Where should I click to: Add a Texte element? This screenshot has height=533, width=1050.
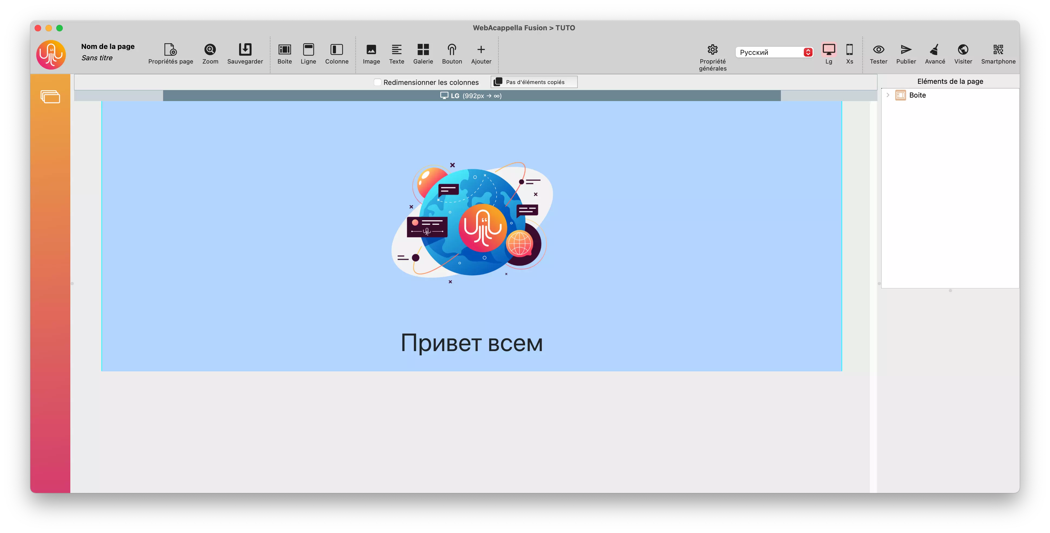tap(397, 54)
